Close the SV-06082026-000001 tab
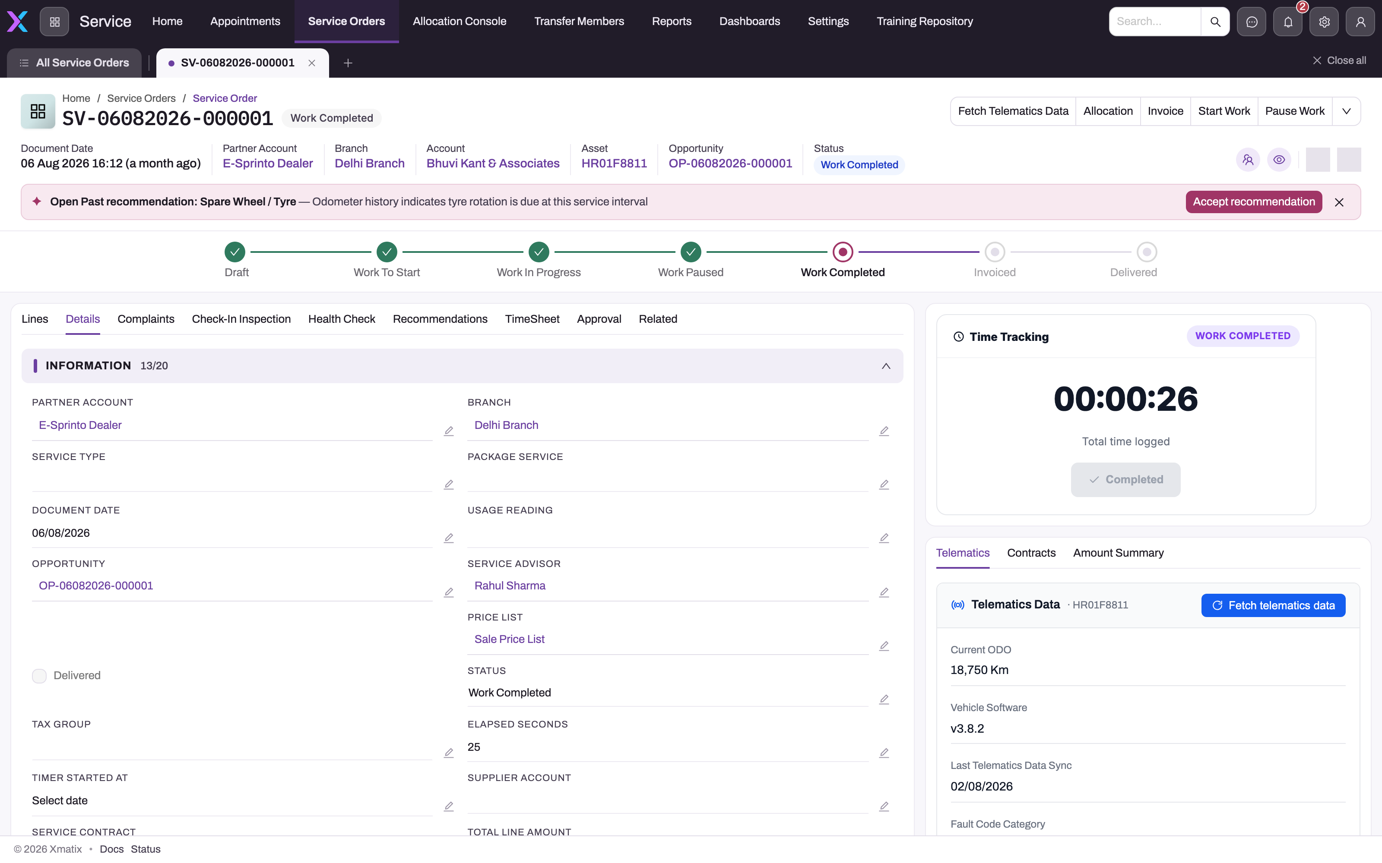Viewport: 1382px width, 863px height. (x=312, y=63)
